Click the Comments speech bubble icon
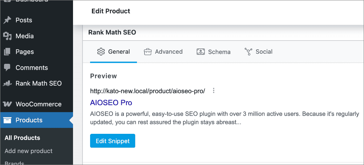 point(7,68)
